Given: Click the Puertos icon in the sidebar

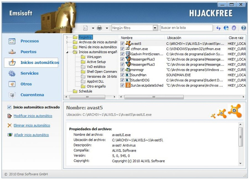Looking at the screenshot, I should (x=12, y=52).
